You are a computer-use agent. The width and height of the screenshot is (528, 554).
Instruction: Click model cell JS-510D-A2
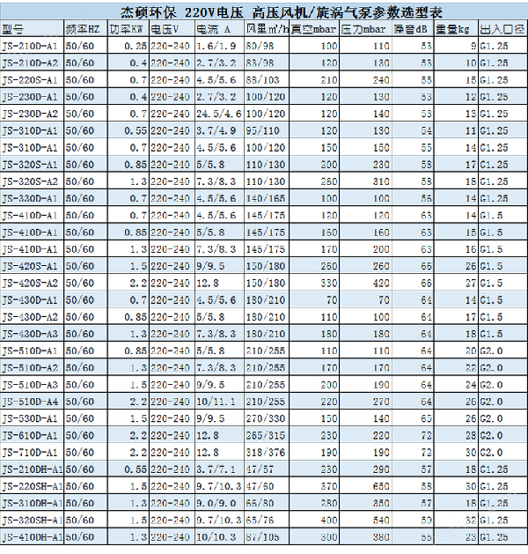pyautogui.click(x=30, y=368)
